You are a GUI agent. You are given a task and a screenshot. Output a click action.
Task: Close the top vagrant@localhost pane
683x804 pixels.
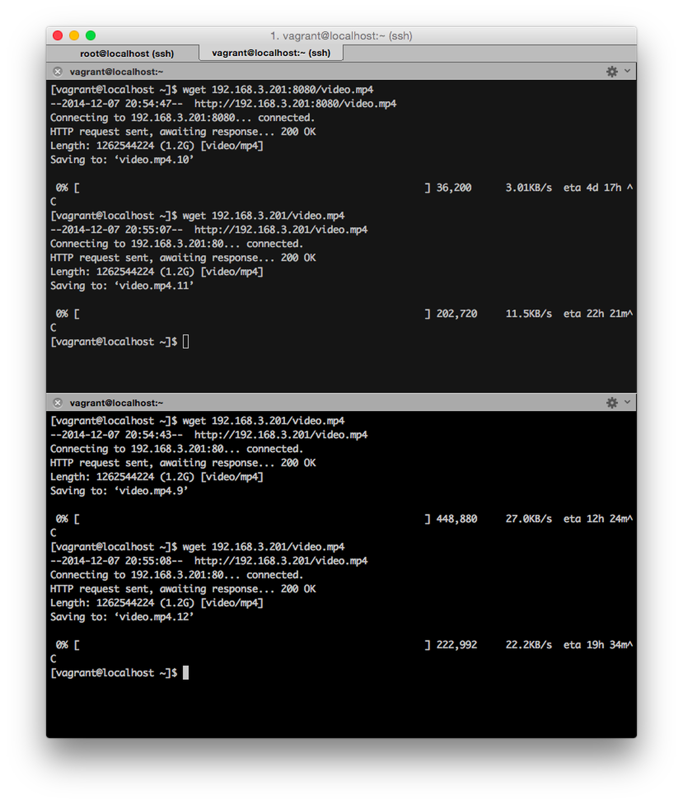coord(58,72)
